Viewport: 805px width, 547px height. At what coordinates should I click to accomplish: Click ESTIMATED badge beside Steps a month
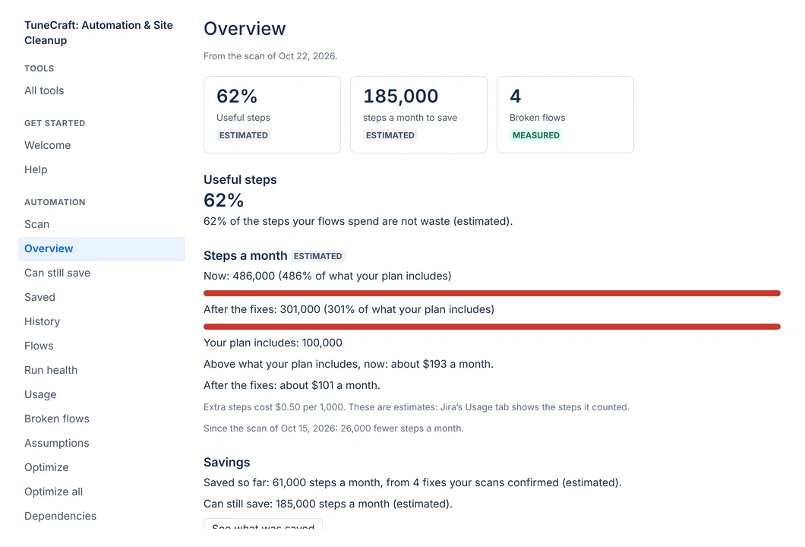pyautogui.click(x=317, y=256)
